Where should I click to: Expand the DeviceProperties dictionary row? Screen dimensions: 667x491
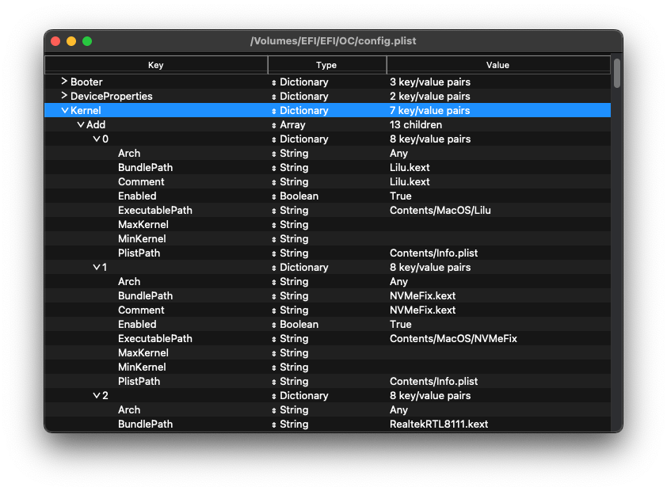tap(64, 96)
